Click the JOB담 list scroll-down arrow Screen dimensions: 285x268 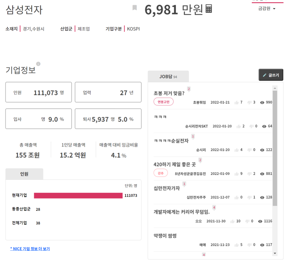click(x=275, y=253)
